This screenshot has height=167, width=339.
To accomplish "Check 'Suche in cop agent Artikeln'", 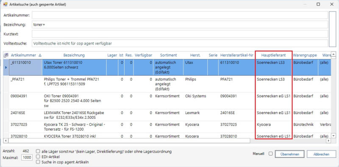I will tap(38, 162).
